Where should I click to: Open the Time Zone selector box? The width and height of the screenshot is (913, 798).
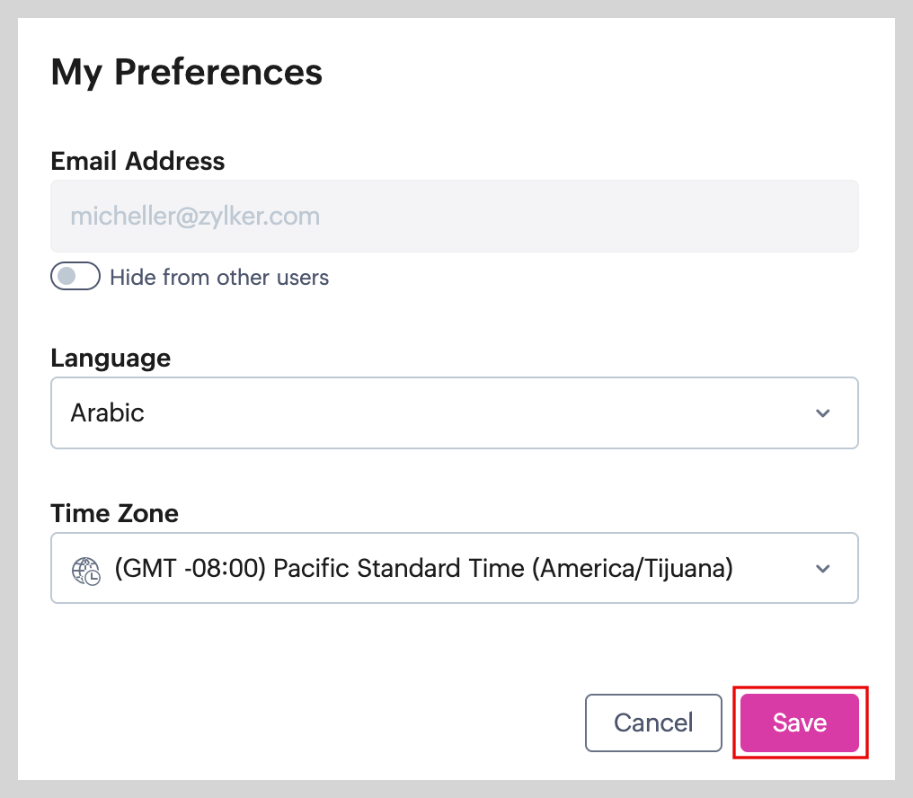454,569
